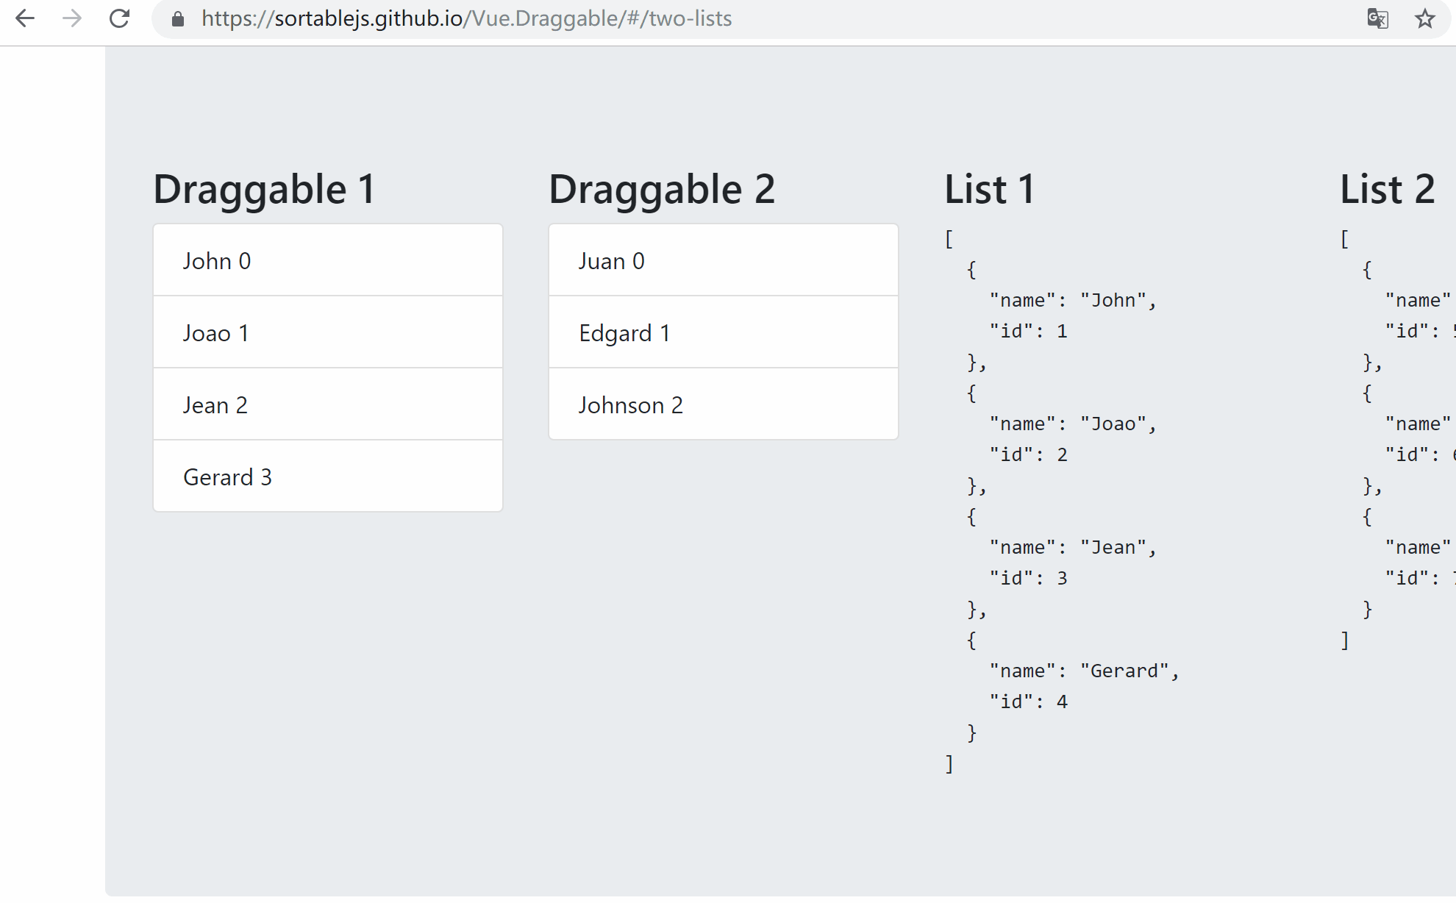Click the "Draggable 1" heading
This screenshot has width=1456, height=903.
[263, 189]
